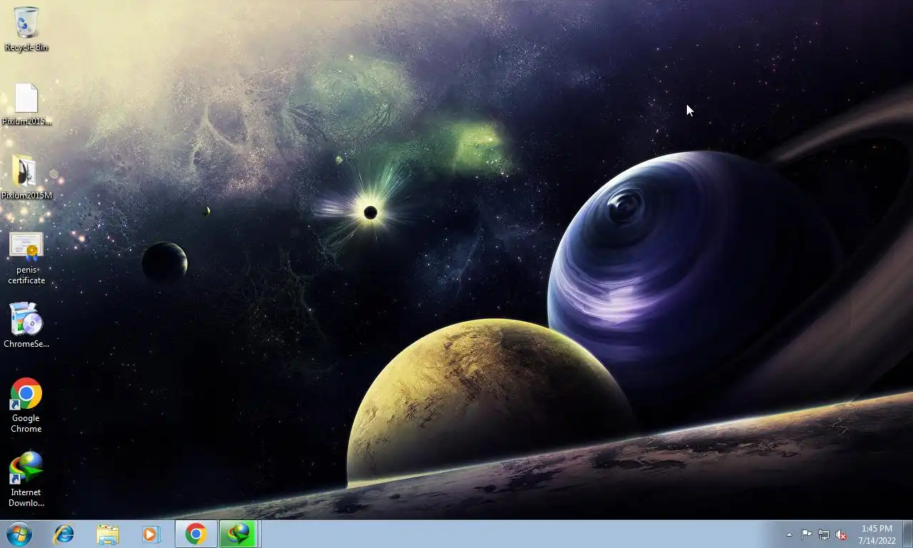
Task: Open the network status tray icon
Action: point(824,534)
